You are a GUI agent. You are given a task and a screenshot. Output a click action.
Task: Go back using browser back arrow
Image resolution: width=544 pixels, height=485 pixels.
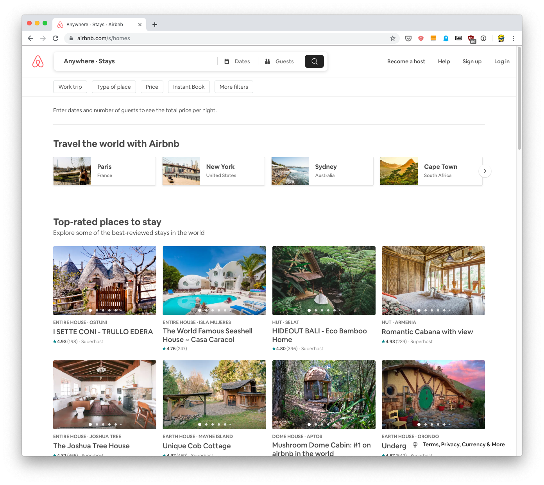[30, 38]
